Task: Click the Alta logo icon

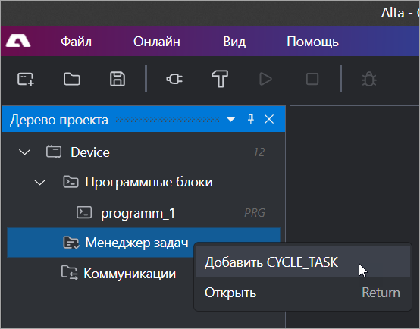Action: click(x=18, y=41)
